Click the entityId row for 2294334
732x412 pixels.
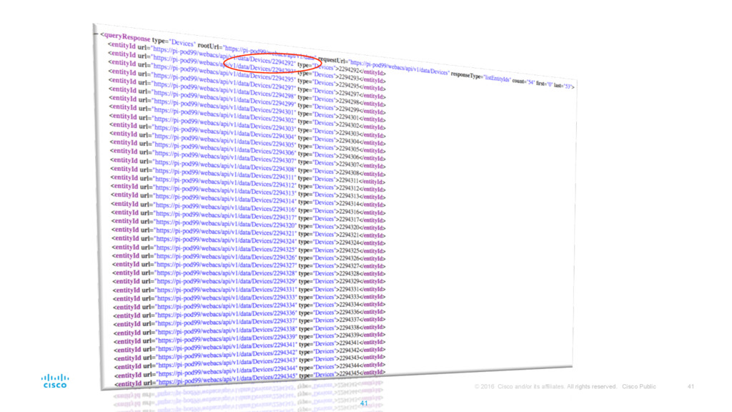tap(250, 305)
